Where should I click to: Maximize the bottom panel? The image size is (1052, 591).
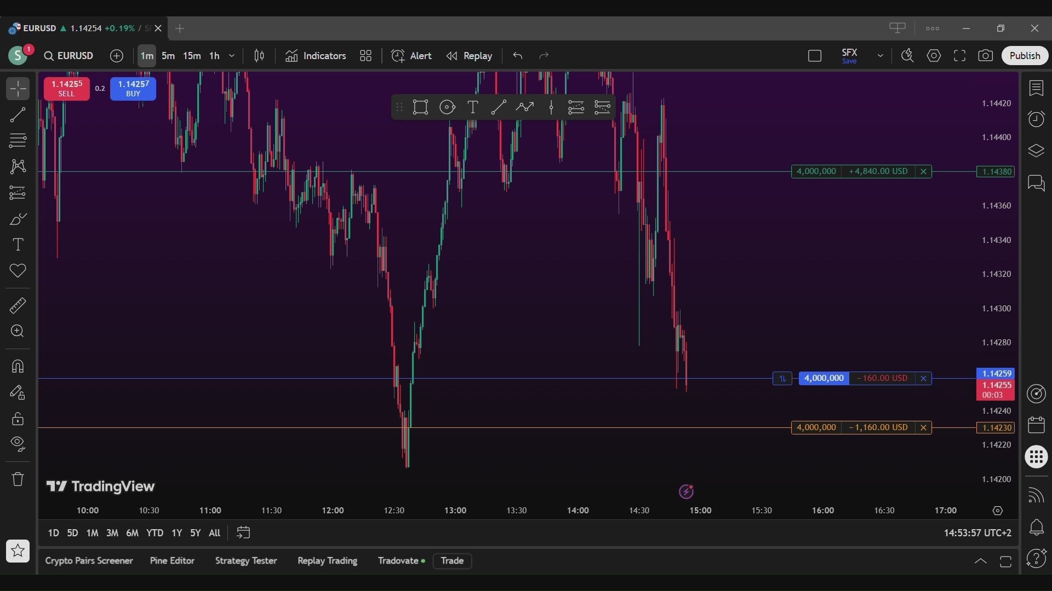coord(1005,561)
